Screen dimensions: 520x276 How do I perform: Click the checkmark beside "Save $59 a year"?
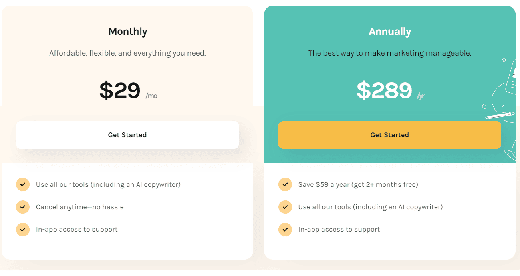[285, 184]
